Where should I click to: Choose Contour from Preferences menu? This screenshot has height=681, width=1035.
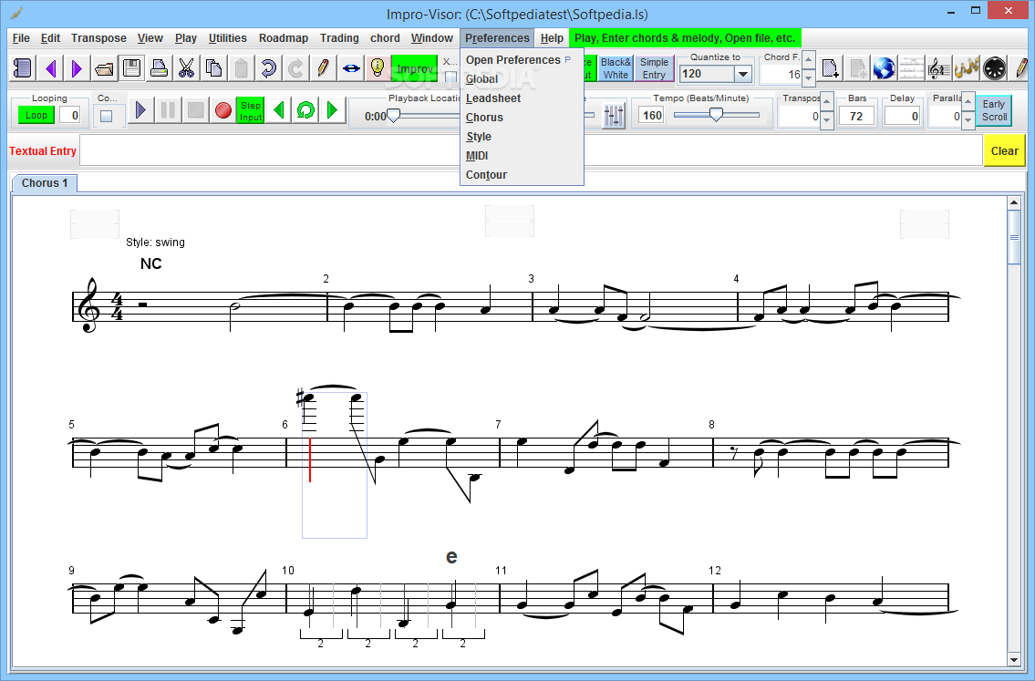(x=522, y=175)
